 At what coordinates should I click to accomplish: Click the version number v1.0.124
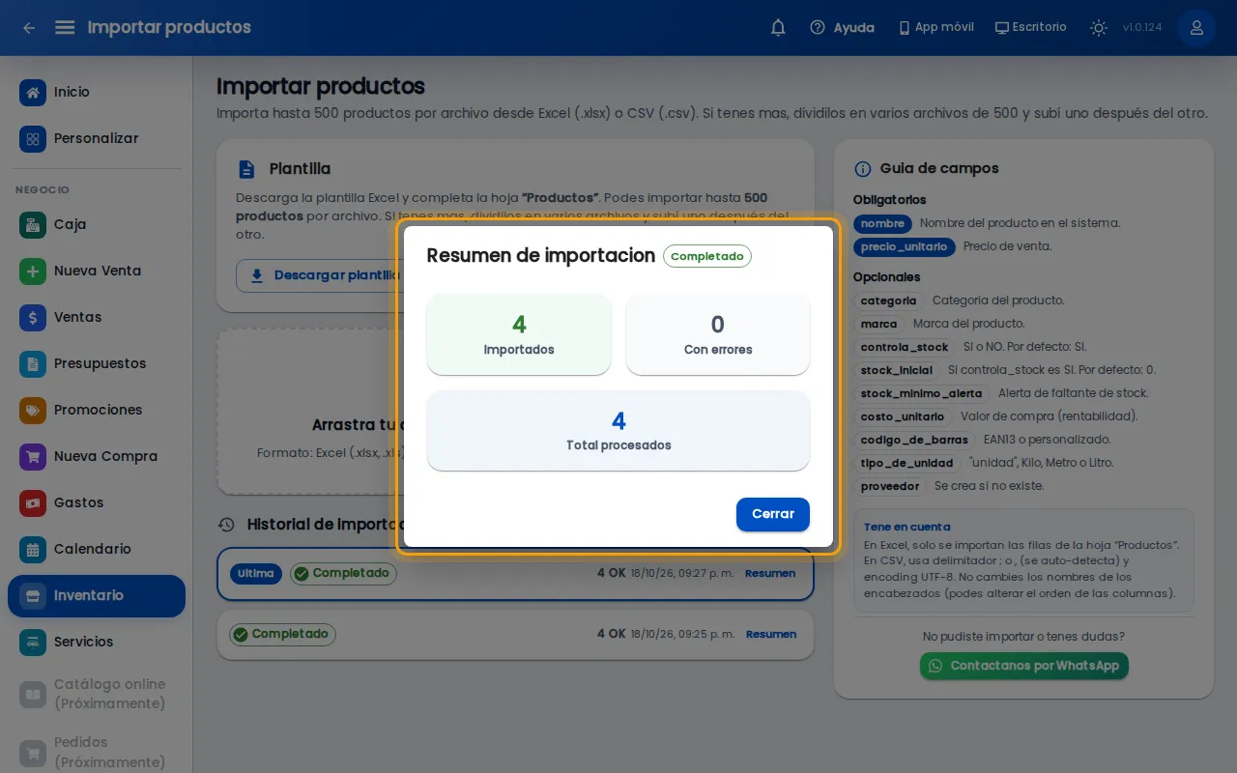click(x=1142, y=28)
